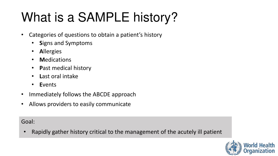Click on the 'Medications' bullet text

(55, 60)
